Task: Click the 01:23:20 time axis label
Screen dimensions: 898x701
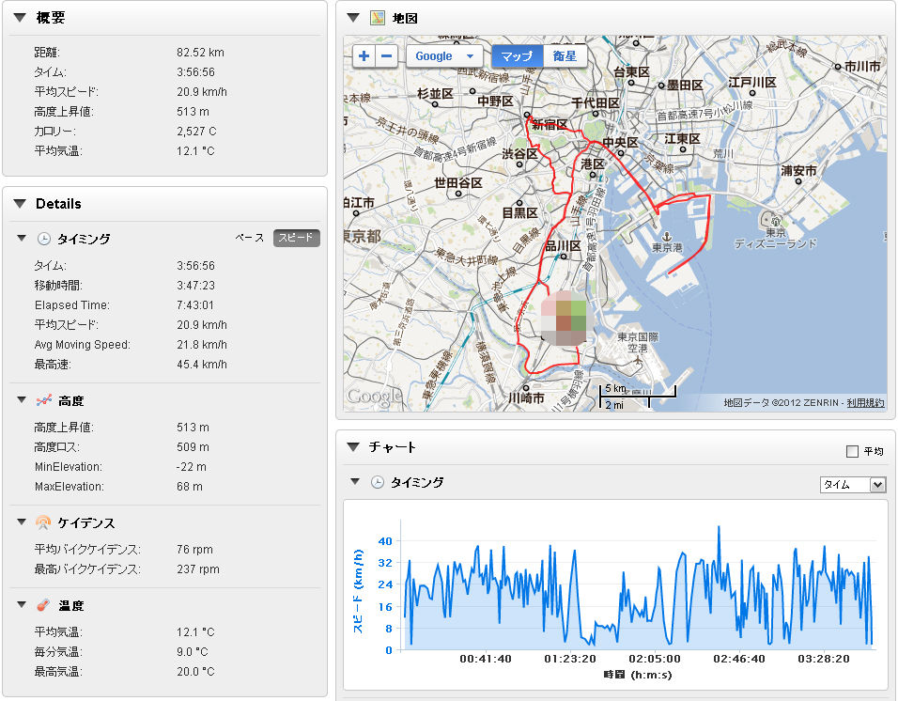Action: tap(570, 659)
